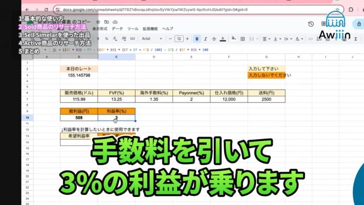364x205 pixels.
Task: Select gross profit 508 cell
Action: tap(79, 118)
